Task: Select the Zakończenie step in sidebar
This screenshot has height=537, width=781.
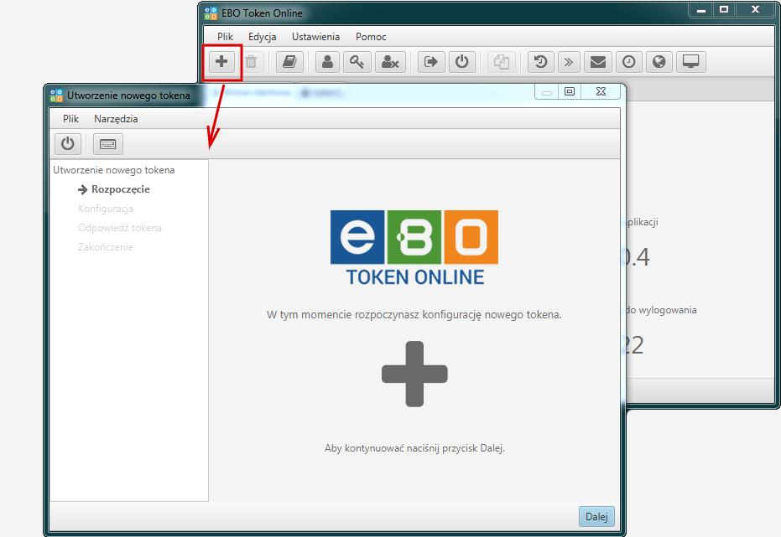Action: coord(106,247)
